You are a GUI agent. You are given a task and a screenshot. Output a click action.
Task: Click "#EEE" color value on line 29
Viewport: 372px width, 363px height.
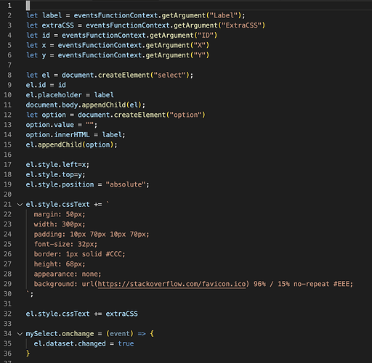pyautogui.click(x=341, y=284)
